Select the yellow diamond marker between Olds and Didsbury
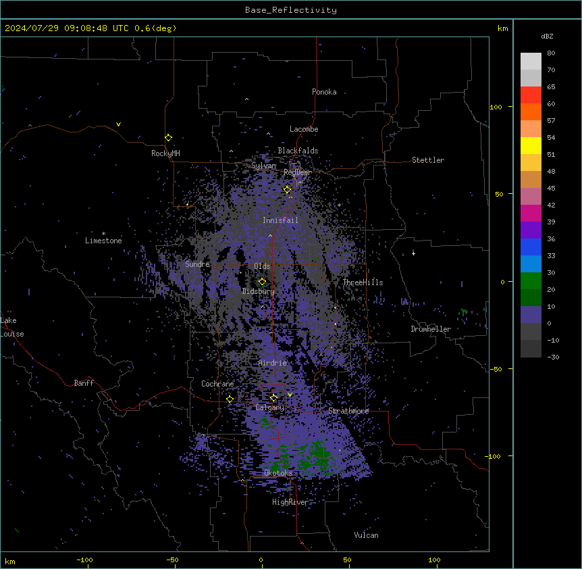 click(x=262, y=282)
